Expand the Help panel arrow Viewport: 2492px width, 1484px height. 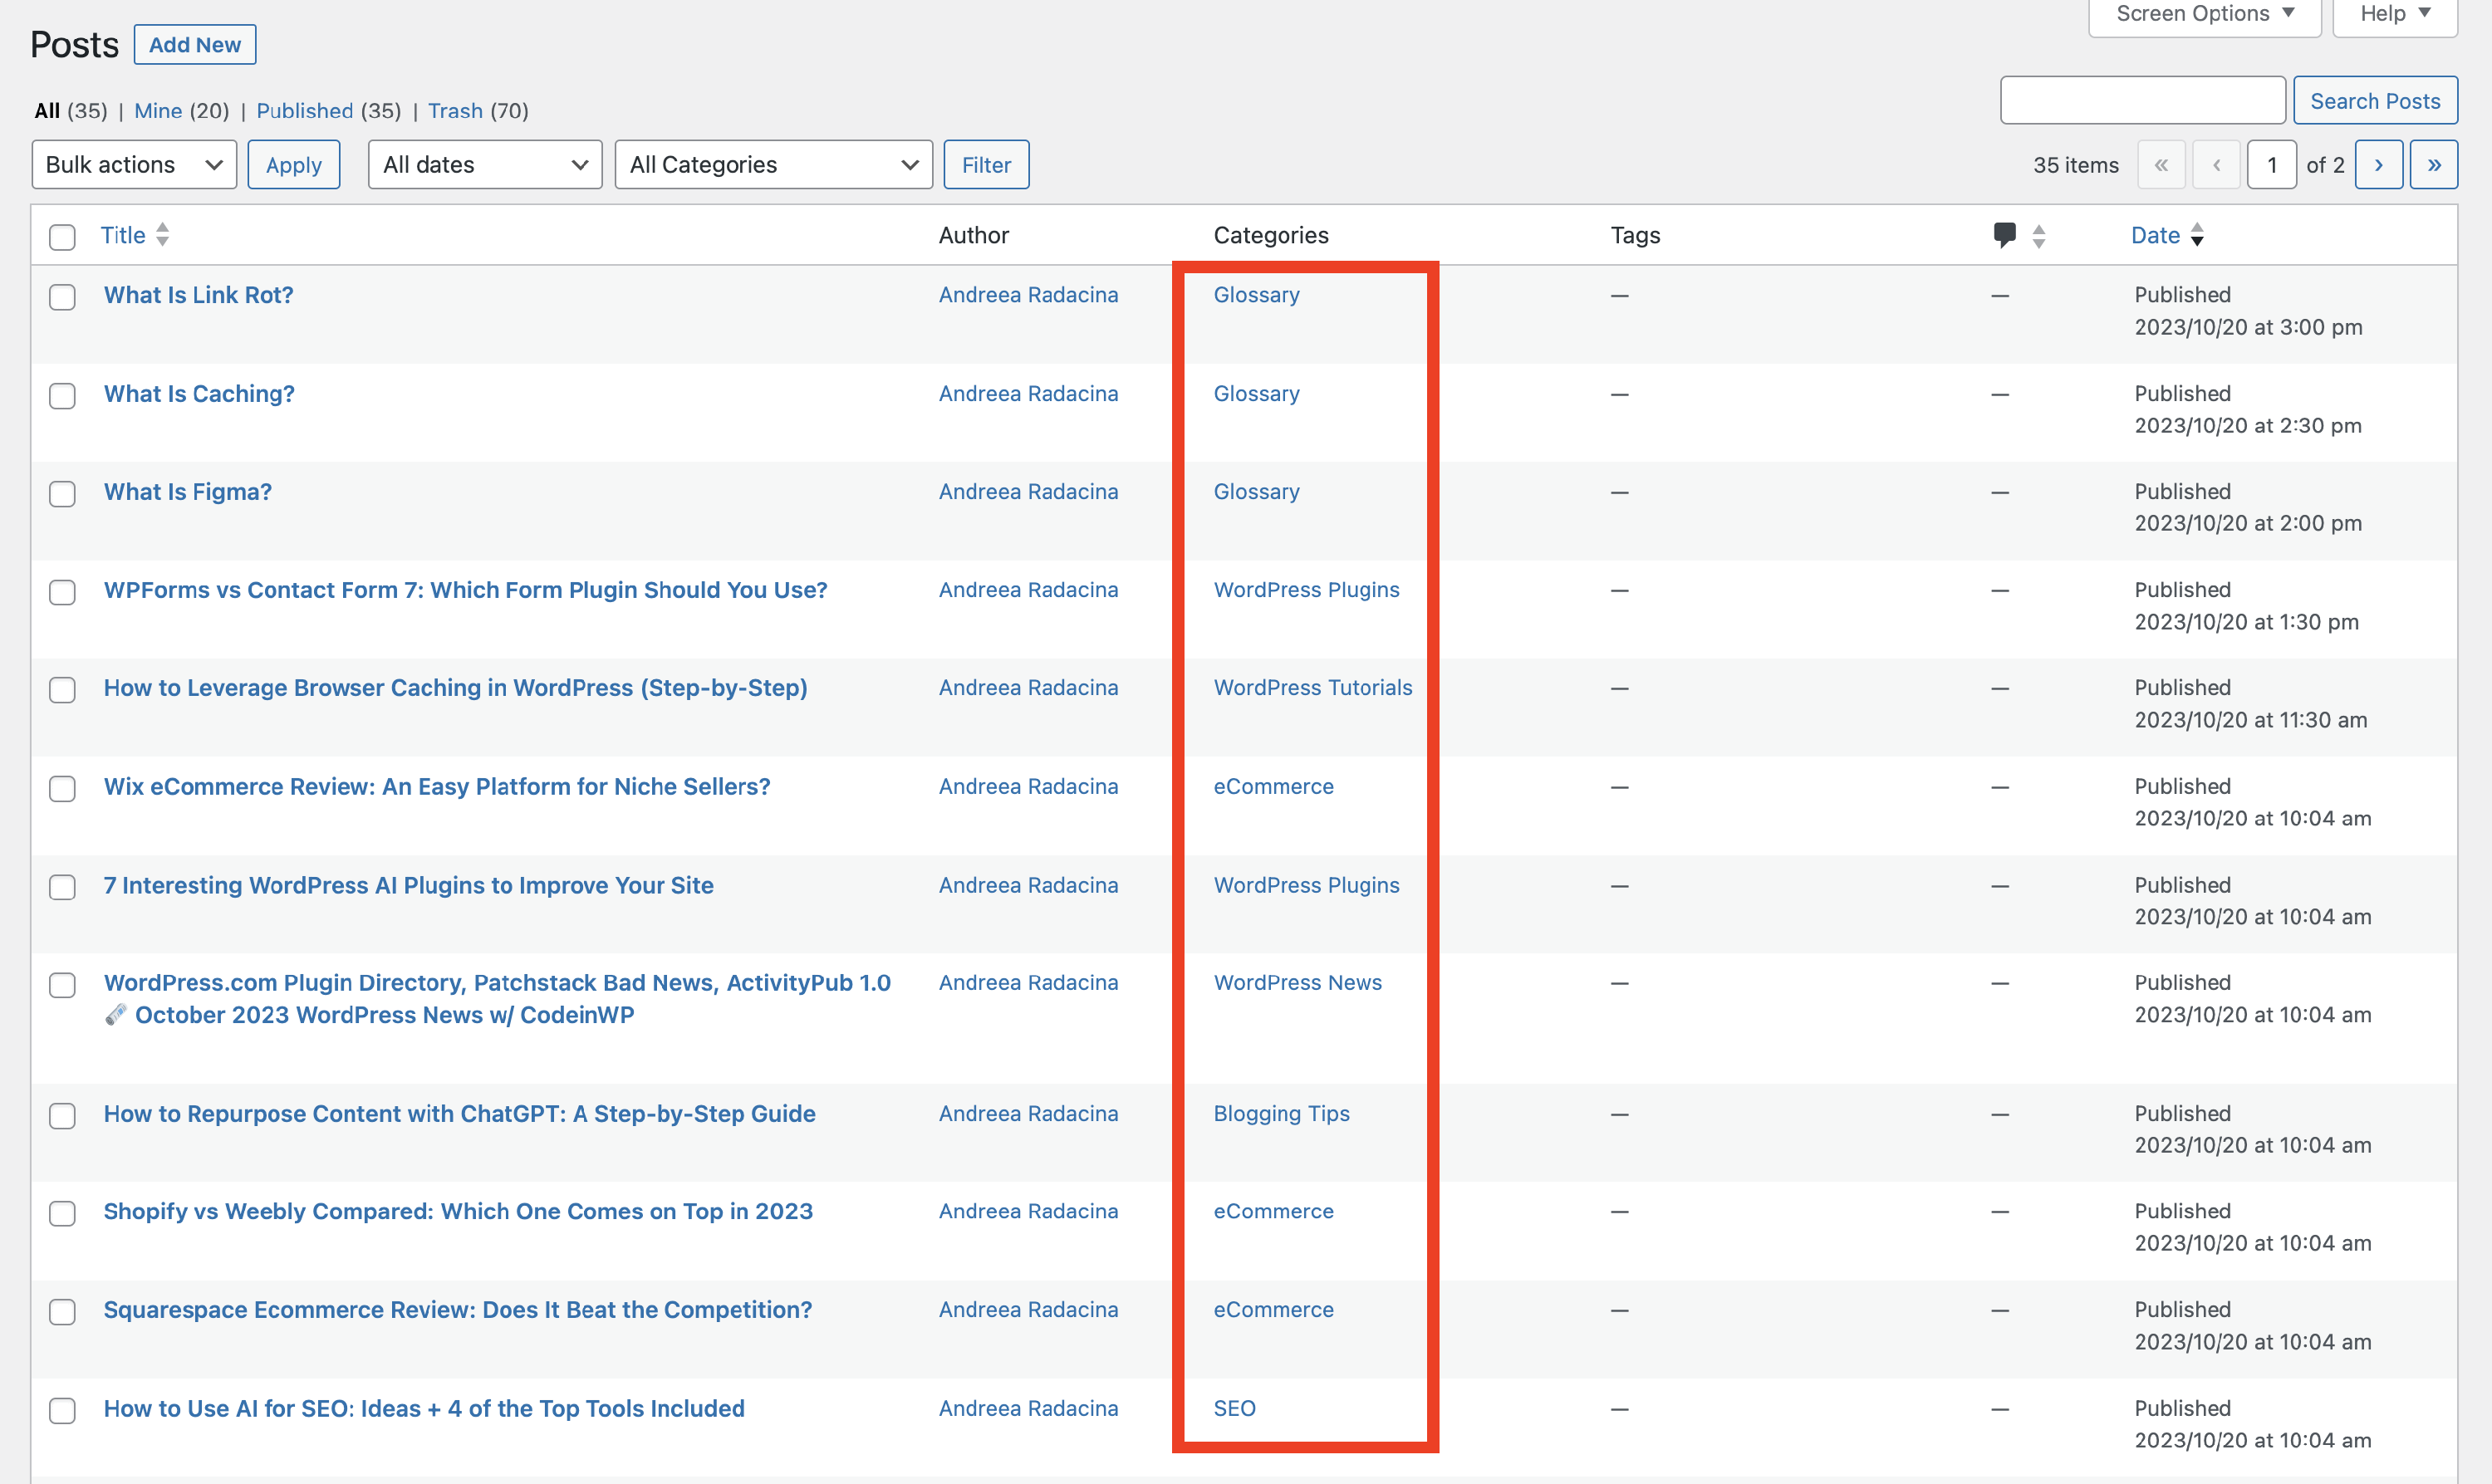2424,13
